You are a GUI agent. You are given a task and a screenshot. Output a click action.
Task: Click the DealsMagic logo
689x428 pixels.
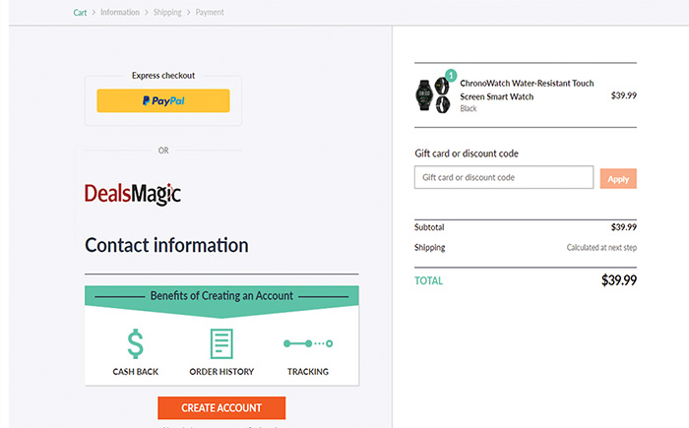pos(133,194)
